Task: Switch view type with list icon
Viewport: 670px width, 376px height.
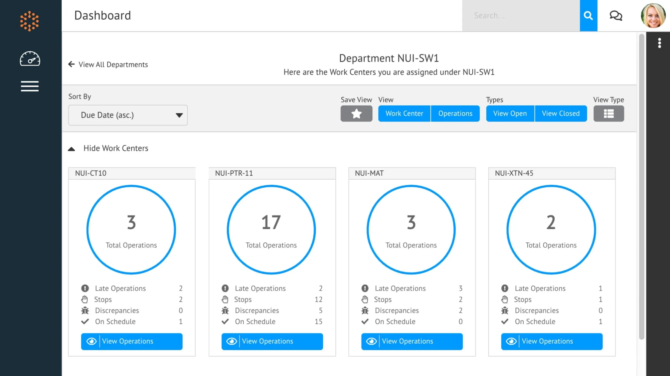Action: (x=608, y=113)
